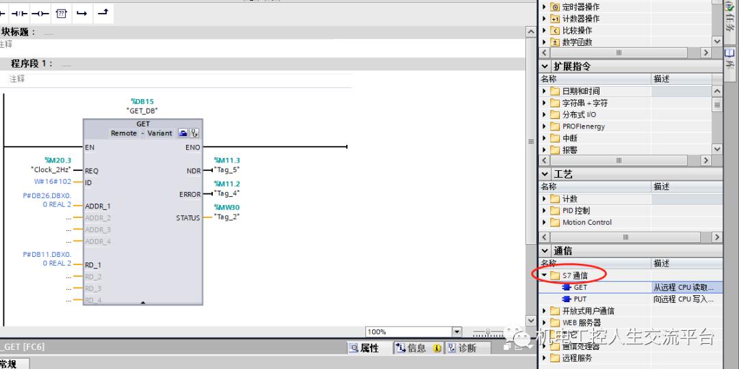Image resolution: width=739 pixels, height=369 pixels.
Task: Select the RD_1 pointer P#DB11.DBX0.0
Action: [x=47, y=258]
